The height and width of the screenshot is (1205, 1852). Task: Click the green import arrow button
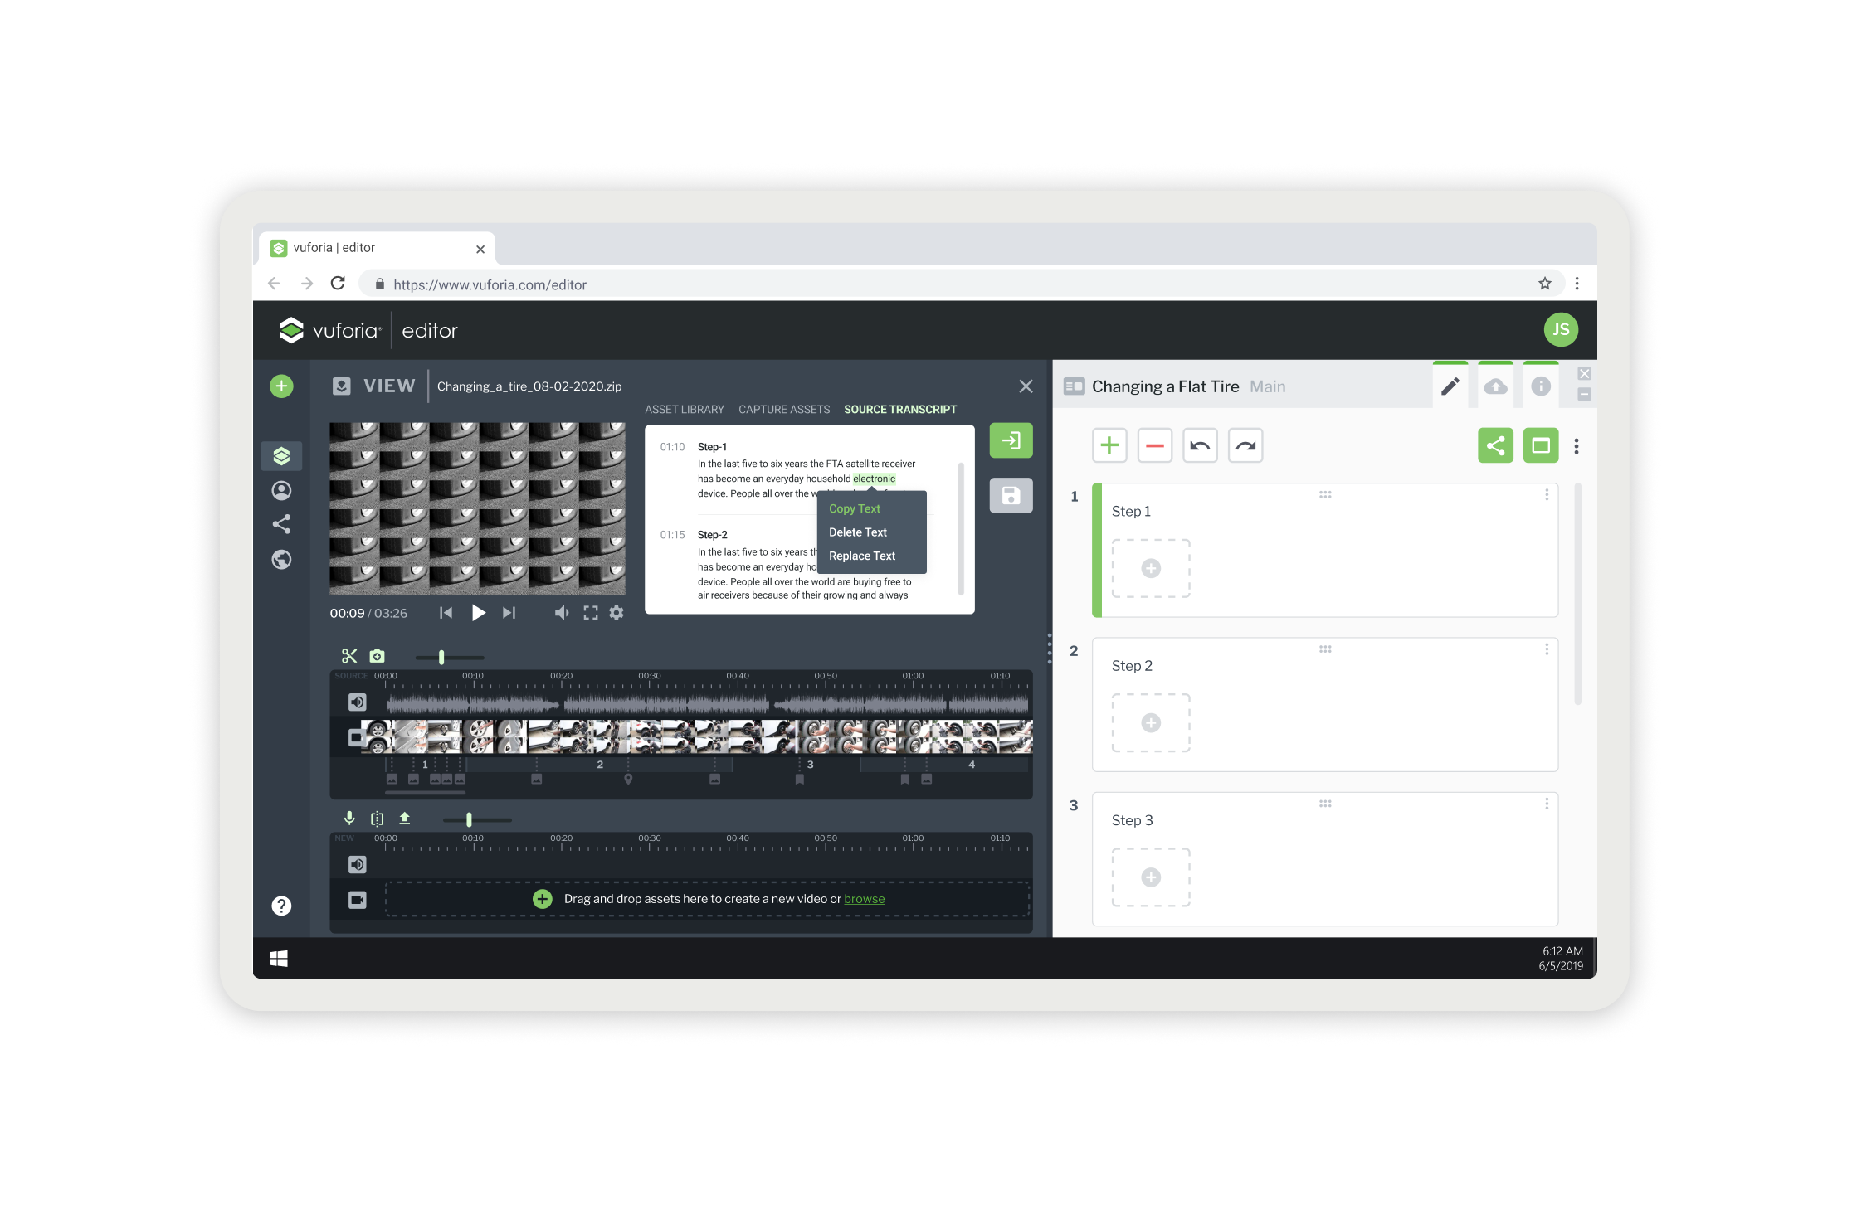pyautogui.click(x=1011, y=440)
